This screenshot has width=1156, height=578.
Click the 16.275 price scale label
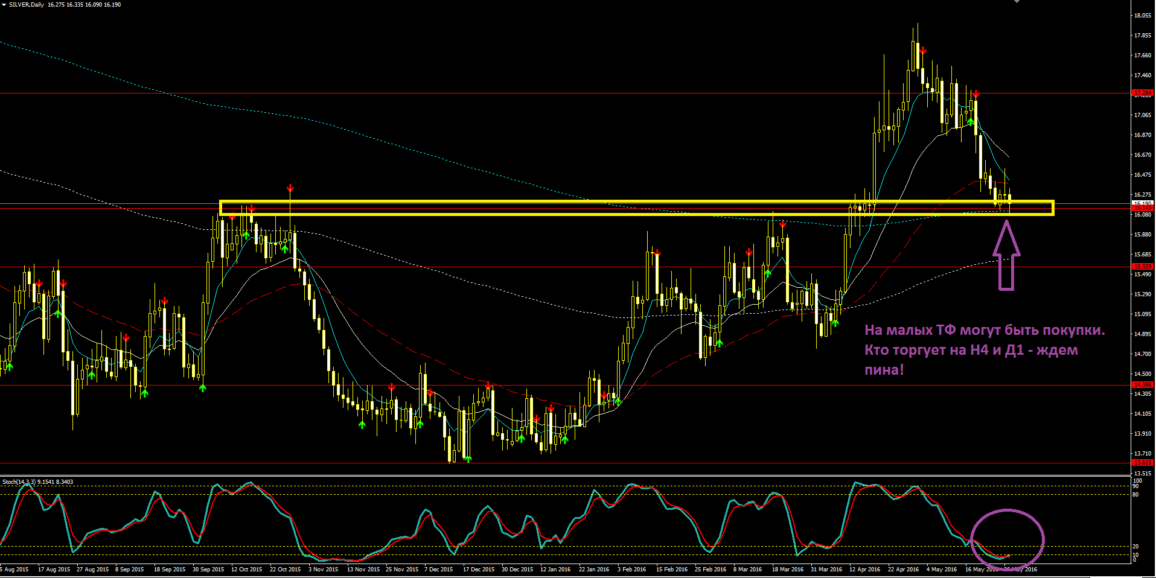click(x=1143, y=195)
